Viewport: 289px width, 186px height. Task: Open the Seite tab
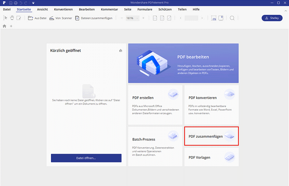pyautogui.click(x=128, y=9)
